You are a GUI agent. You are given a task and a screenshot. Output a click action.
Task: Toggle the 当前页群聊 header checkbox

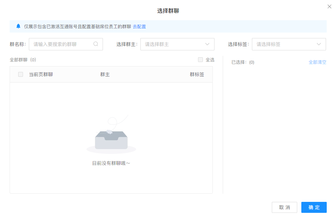tap(21, 74)
